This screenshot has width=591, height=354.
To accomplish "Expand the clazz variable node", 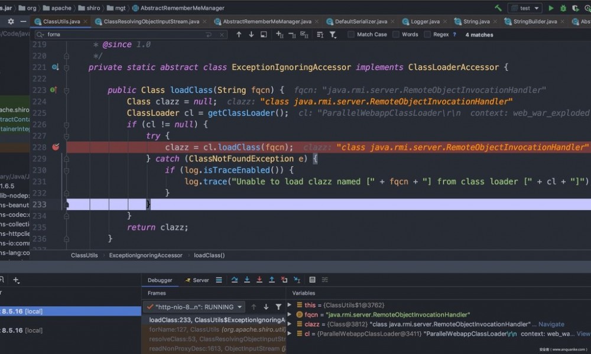I will [x=290, y=324].
